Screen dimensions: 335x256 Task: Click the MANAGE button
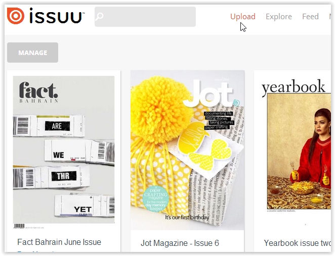click(x=33, y=53)
